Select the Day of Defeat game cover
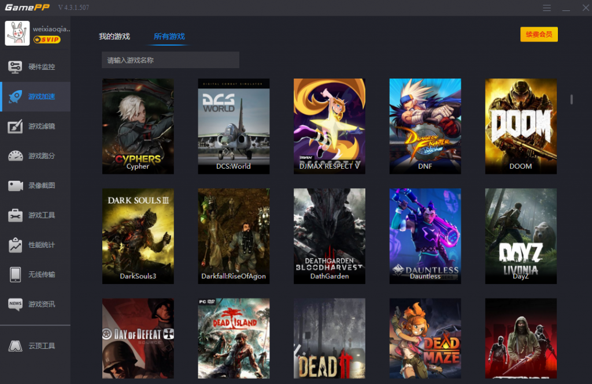This screenshot has height=384, width=592. point(138,338)
